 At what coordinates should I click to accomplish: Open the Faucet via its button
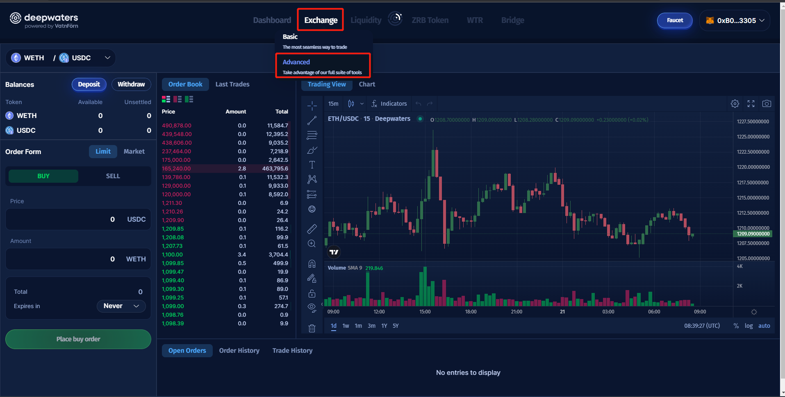[x=674, y=20]
